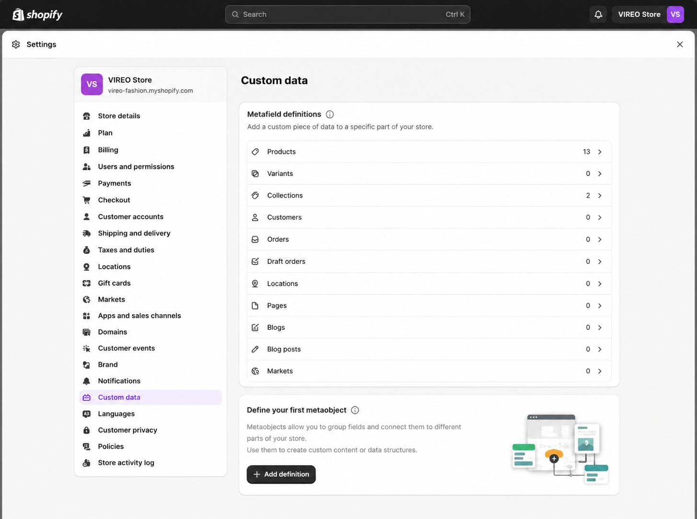The width and height of the screenshot is (697, 519).
Task: Open the VIREO Store account menu
Action: tap(648, 14)
